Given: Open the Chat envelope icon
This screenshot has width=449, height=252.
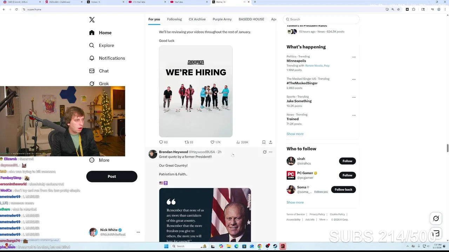Looking at the screenshot, I should [92, 71].
